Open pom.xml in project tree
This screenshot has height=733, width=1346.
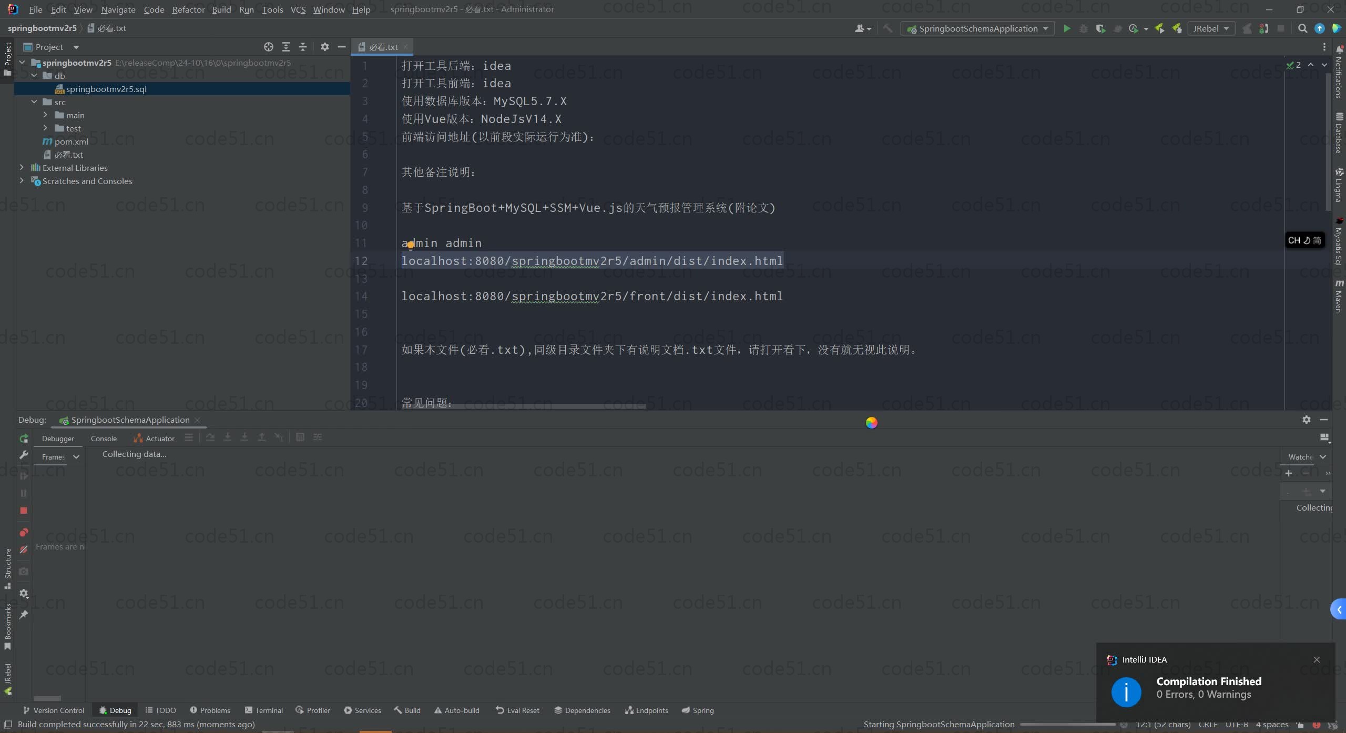pyautogui.click(x=71, y=141)
